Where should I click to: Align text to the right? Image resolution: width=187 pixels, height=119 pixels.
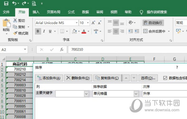pyautogui.click(x=122, y=31)
